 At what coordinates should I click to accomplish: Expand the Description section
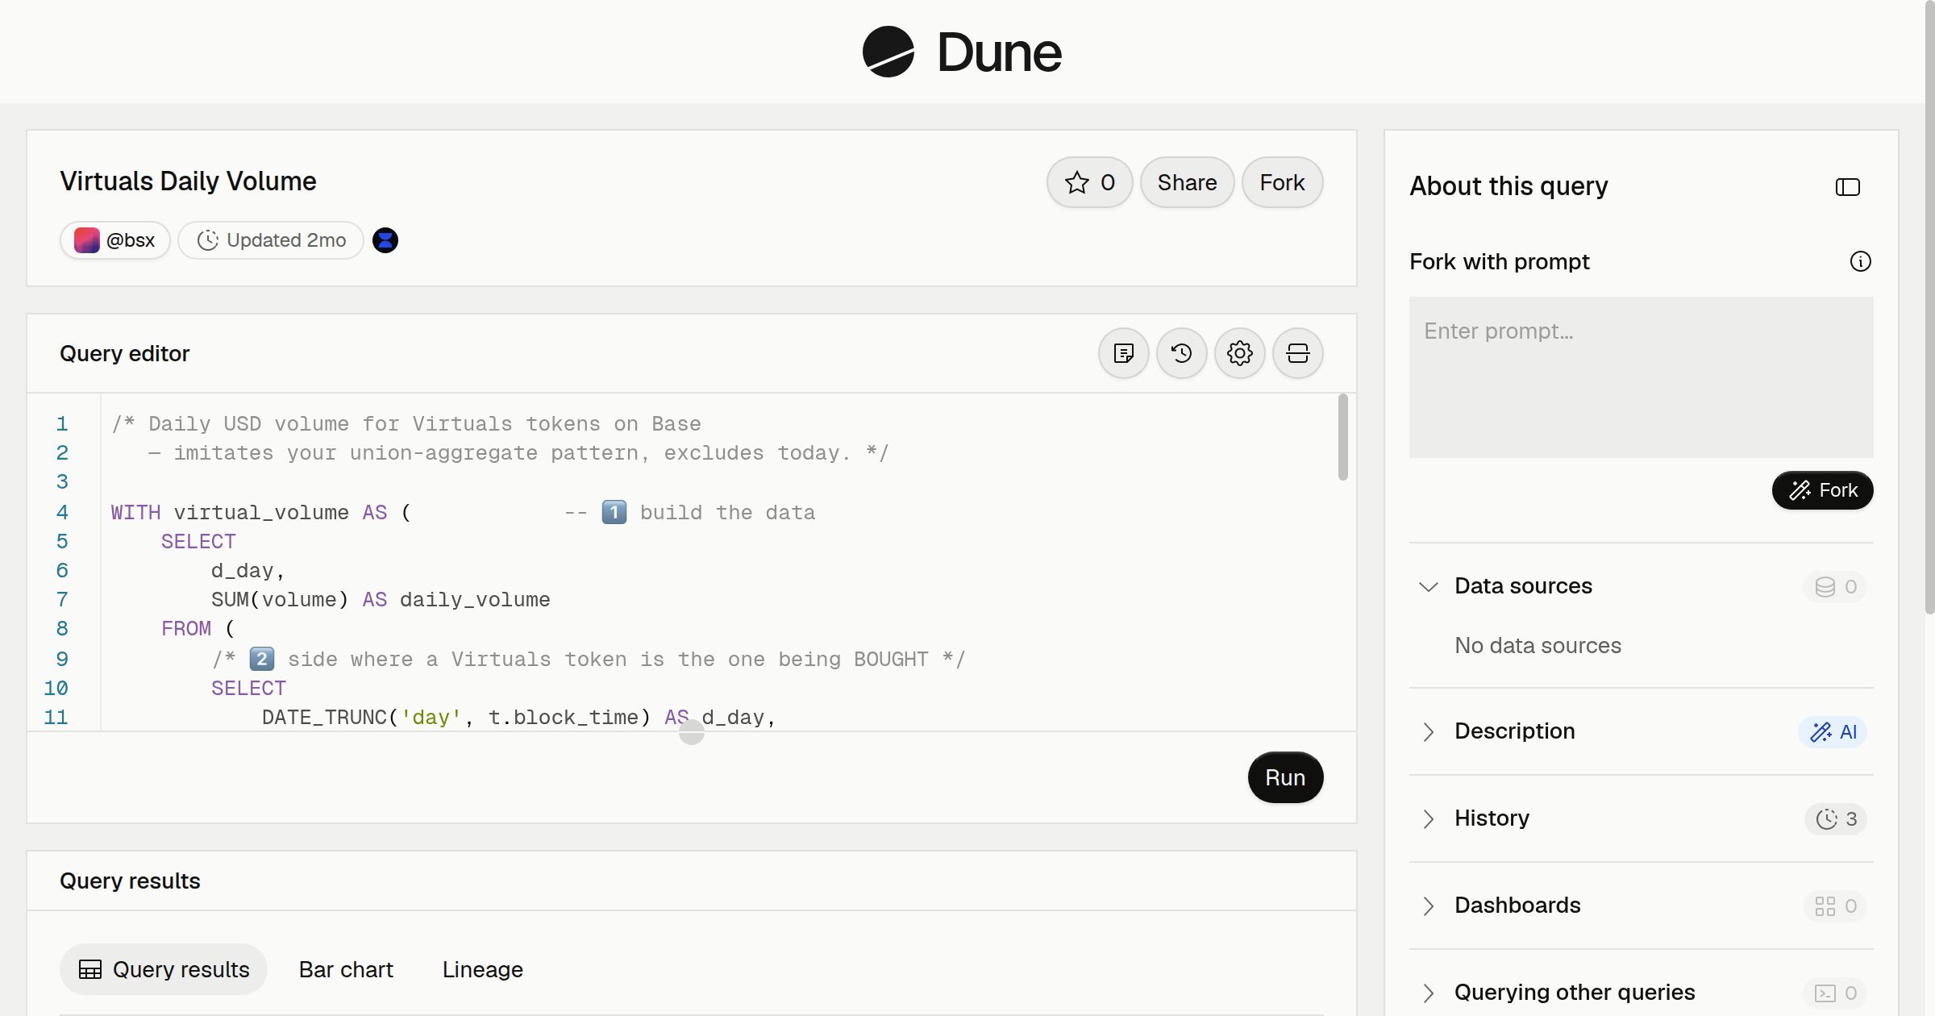click(1428, 731)
